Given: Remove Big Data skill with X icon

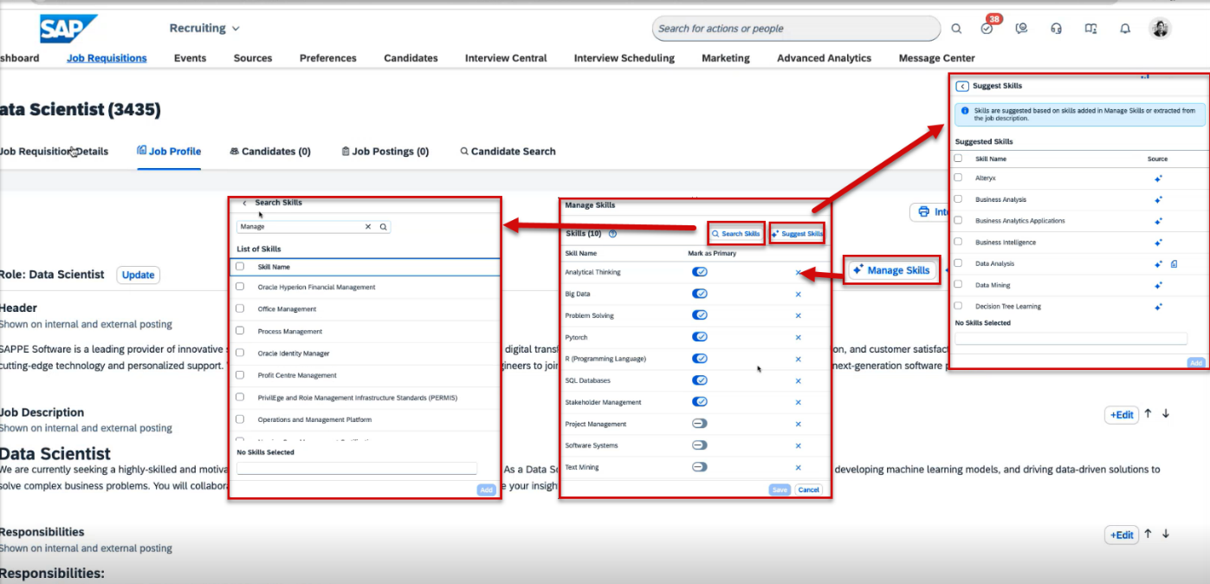Looking at the screenshot, I should [798, 295].
